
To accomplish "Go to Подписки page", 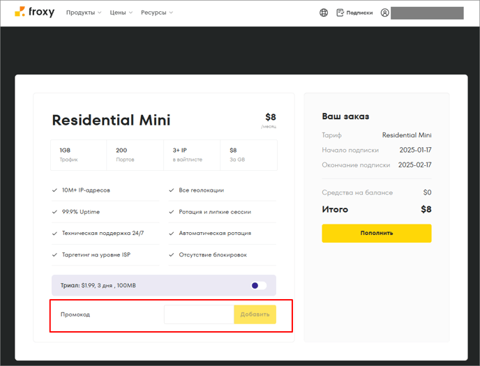I will 359,13.
